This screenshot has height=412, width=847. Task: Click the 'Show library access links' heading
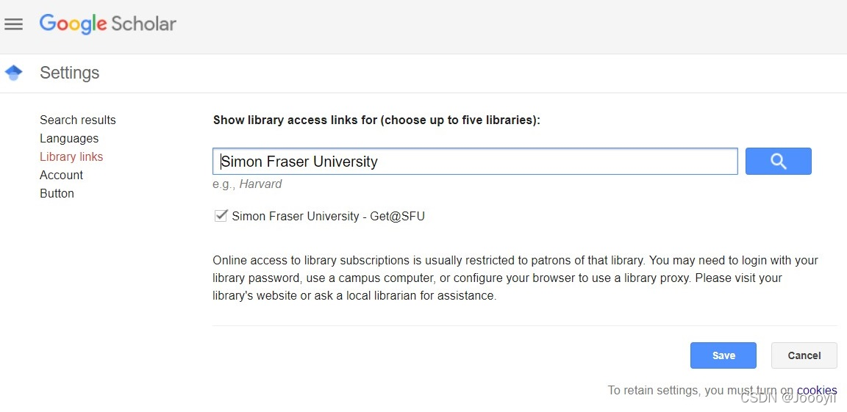click(x=376, y=120)
